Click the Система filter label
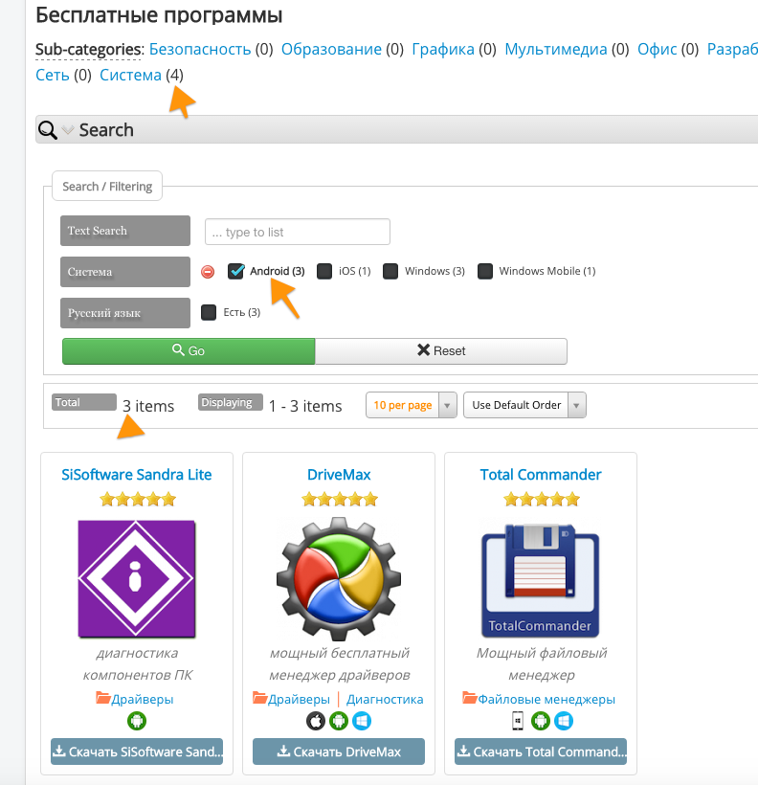This screenshot has height=785, width=758. point(125,272)
